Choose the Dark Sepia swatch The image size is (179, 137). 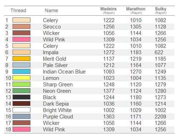point(21,103)
